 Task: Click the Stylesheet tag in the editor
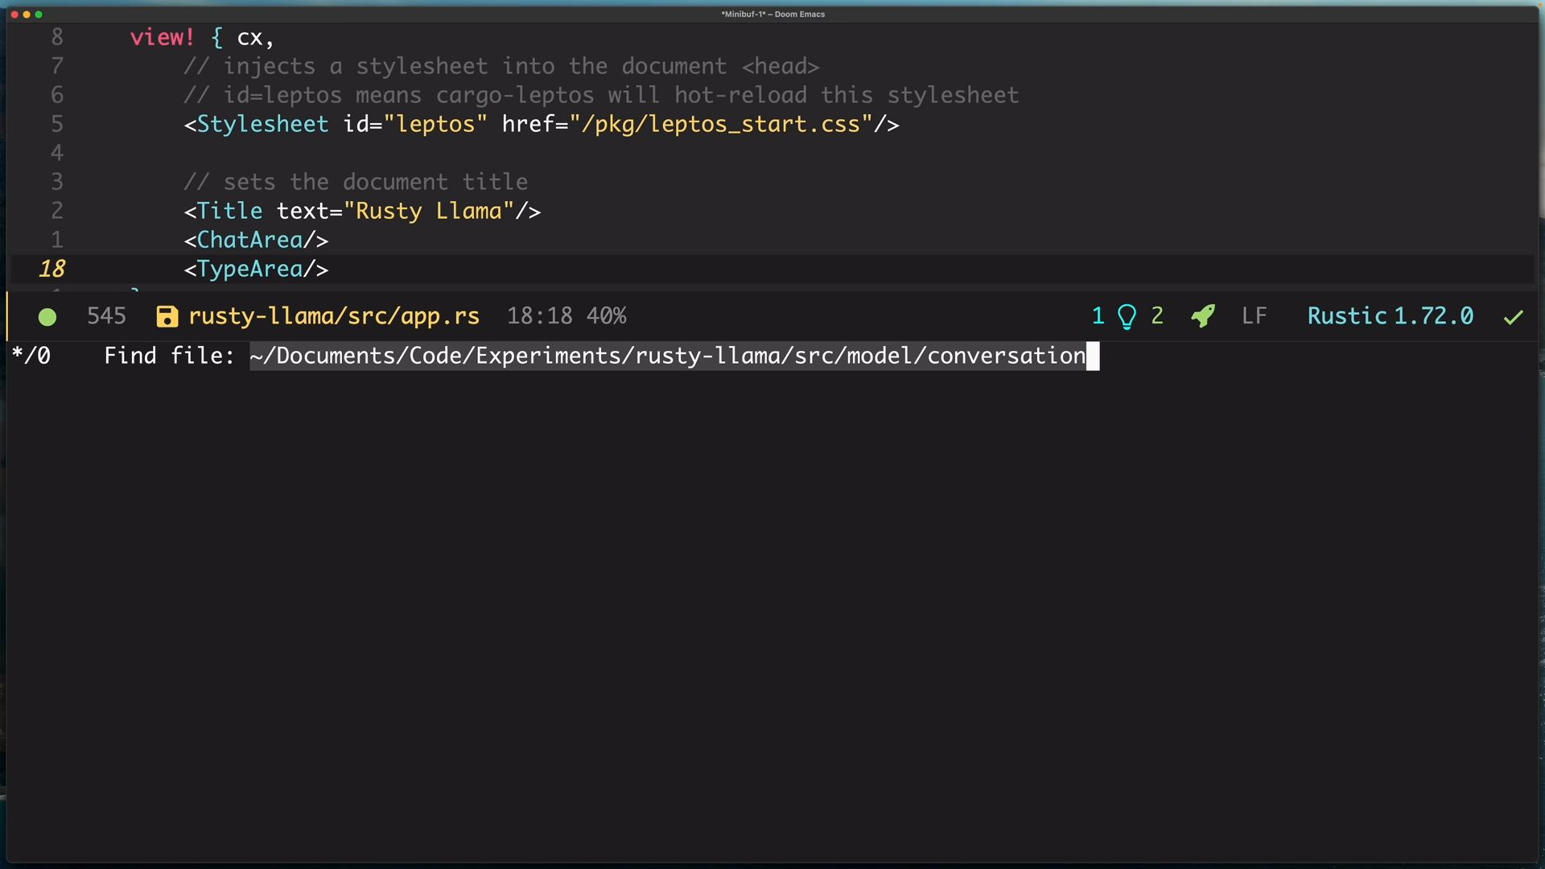pos(262,125)
